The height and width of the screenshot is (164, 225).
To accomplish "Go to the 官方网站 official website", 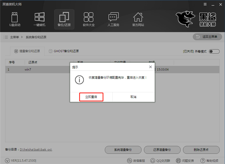I will 138,19.
